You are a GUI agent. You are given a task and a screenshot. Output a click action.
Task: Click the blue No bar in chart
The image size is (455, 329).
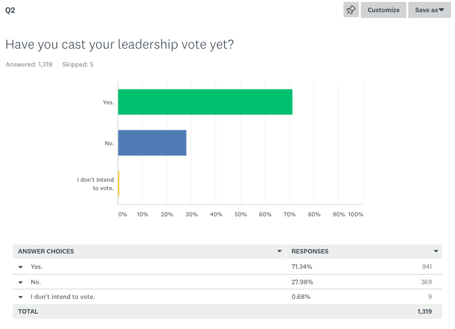(153, 143)
